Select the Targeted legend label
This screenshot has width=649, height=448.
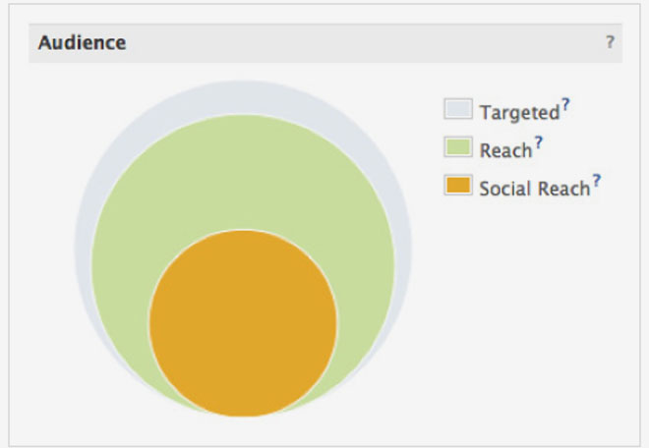point(519,112)
